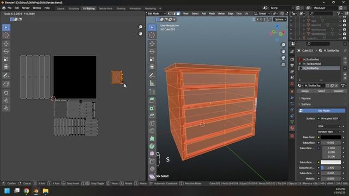Select the Cursor tool in 3D viewport
The height and width of the screenshot is (196, 349).
[x=152, y=35]
